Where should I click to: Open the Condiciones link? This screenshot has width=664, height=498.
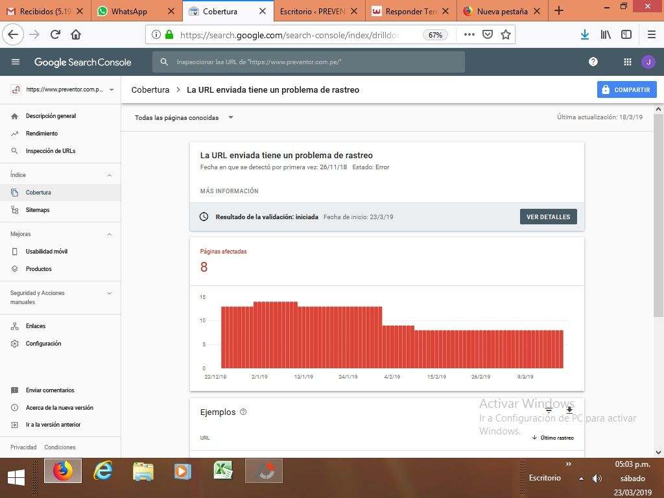60,447
